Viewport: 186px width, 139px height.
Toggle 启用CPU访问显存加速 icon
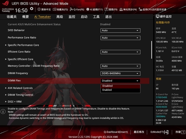click(140, 10)
